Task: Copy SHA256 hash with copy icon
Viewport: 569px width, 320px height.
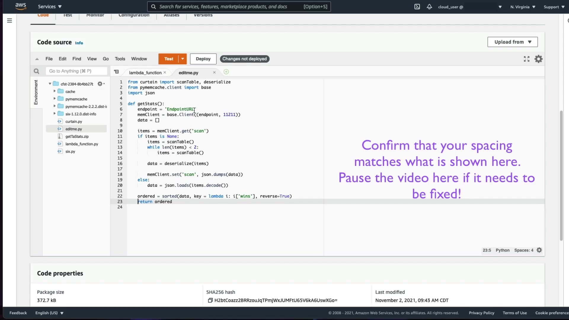Action: pyautogui.click(x=210, y=300)
